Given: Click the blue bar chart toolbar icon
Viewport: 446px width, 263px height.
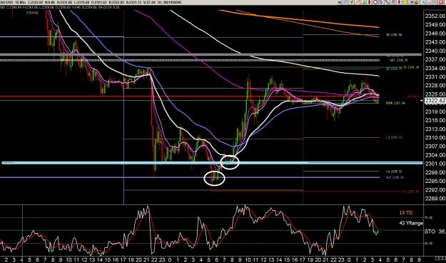Looking at the screenshot, I should click(393, 2).
